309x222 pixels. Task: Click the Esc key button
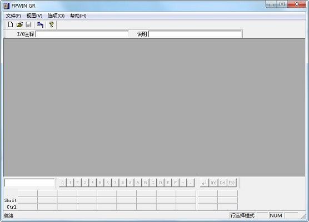tap(232, 183)
